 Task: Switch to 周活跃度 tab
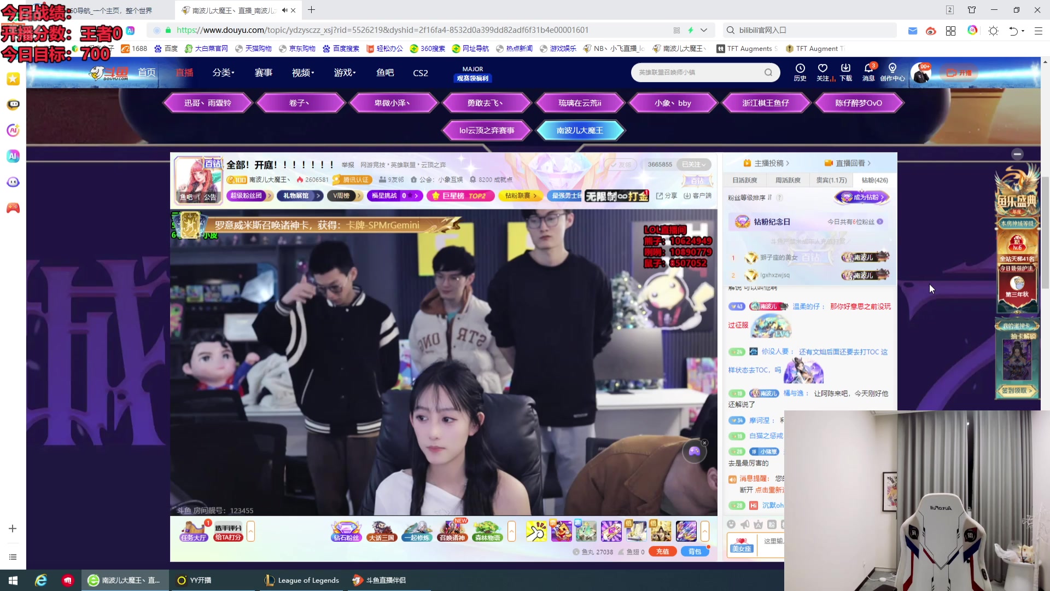(x=787, y=180)
